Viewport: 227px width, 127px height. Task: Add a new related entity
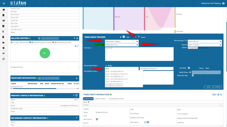[75, 38]
